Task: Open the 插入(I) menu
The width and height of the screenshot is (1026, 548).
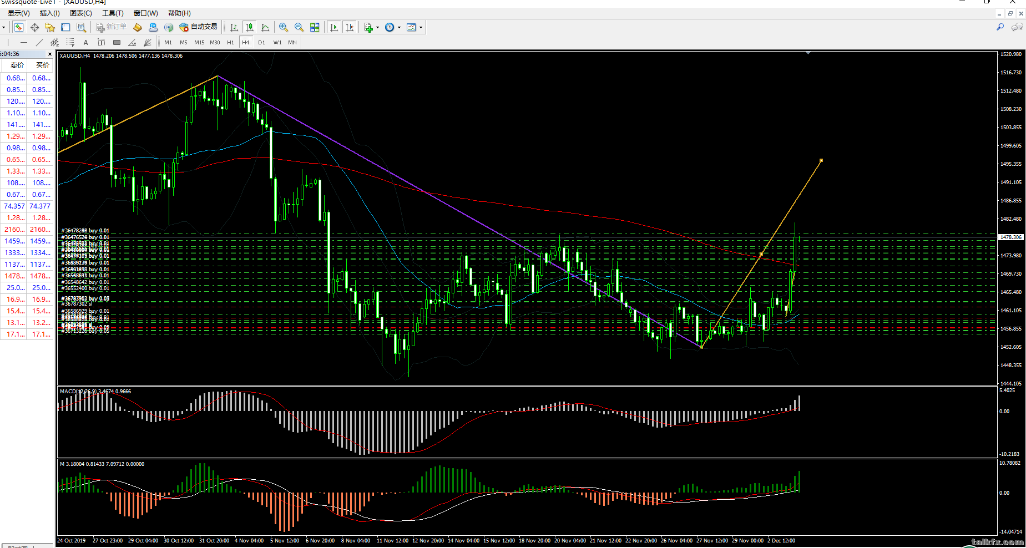Action: click(x=50, y=13)
